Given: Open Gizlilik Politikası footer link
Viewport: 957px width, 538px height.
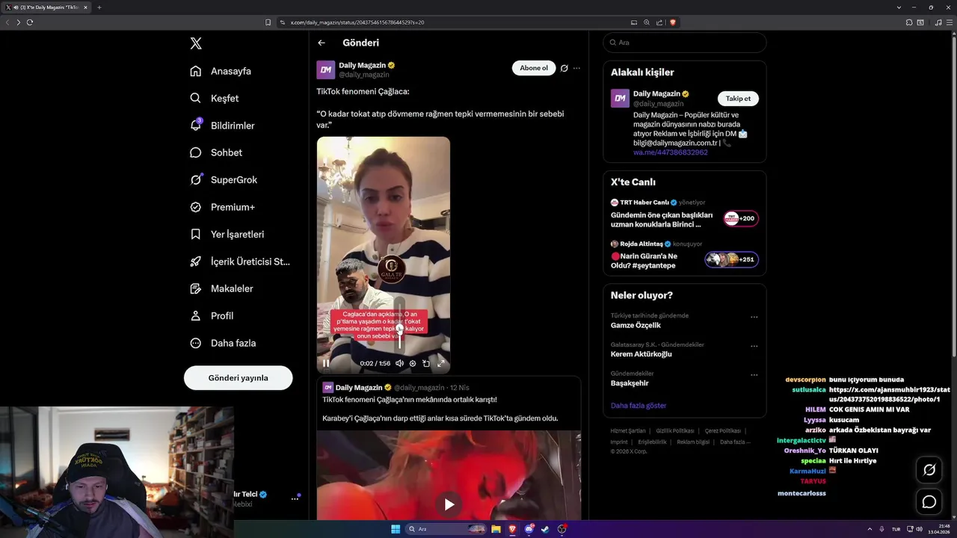Looking at the screenshot, I should tap(675, 431).
